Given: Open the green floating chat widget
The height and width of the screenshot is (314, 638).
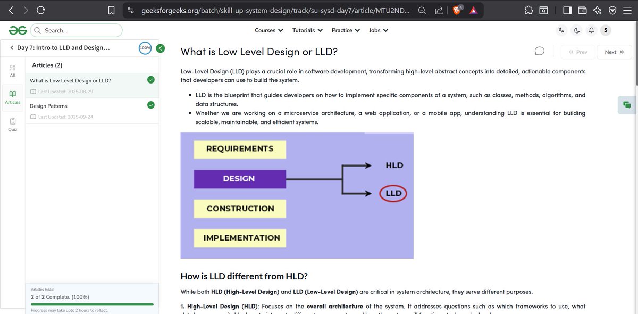Looking at the screenshot, I should click(x=627, y=105).
